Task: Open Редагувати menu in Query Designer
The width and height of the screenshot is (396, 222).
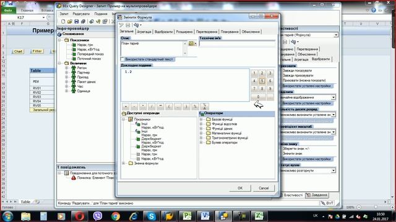Action: [81, 14]
